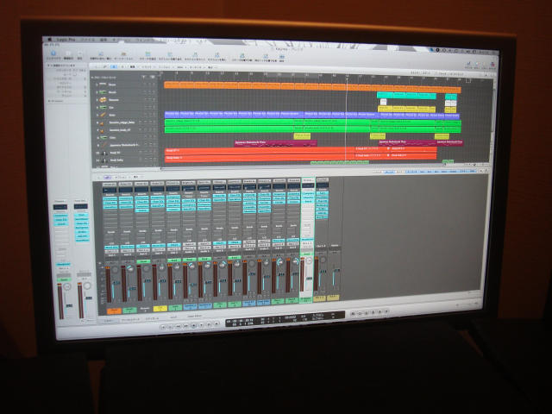The width and height of the screenshot is (552, 414).
Task: Open the green Read automation menu on channel 5
Action: (x=174, y=260)
